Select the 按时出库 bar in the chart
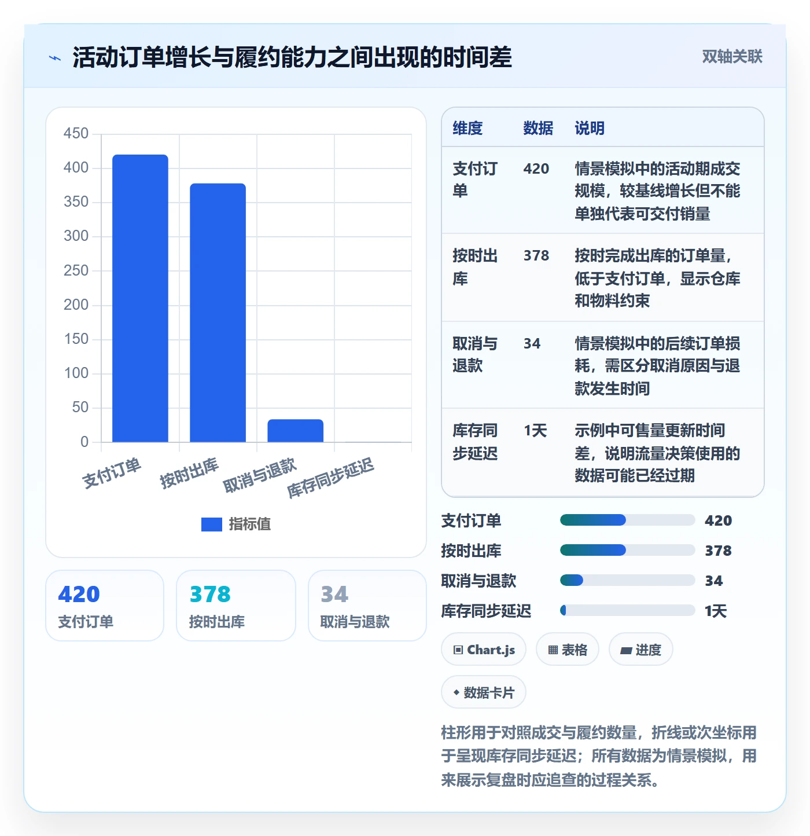This screenshot has width=810, height=836. [x=218, y=313]
